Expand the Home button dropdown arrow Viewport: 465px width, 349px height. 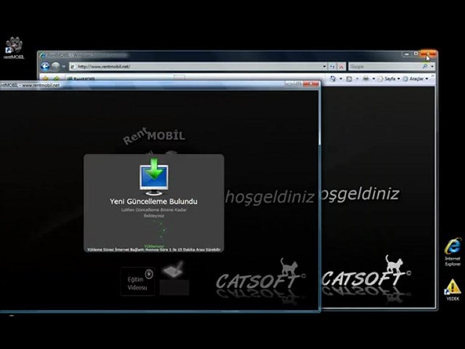pyautogui.click(x=341, y=79)
